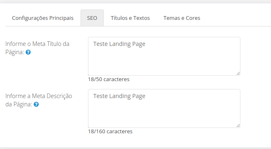Click the '18/50 caracteres' counter text

(109, 79)
